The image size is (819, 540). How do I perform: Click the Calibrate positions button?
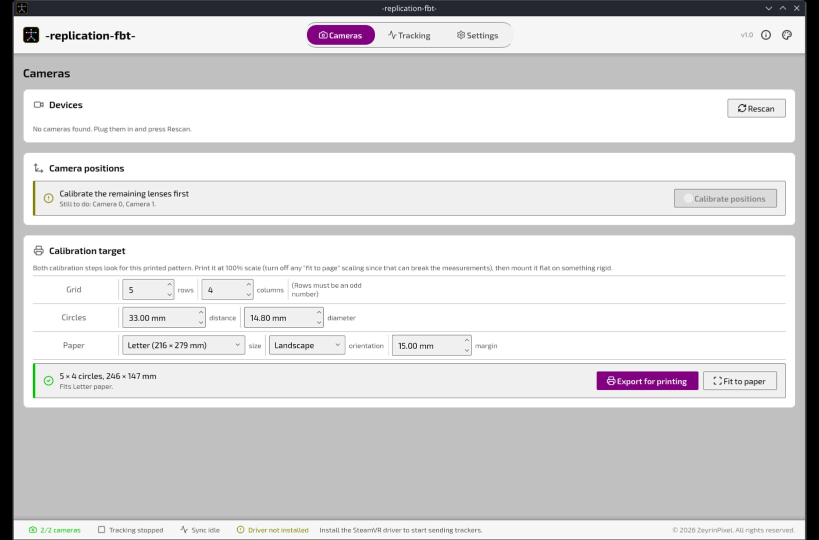pos(725,198)
